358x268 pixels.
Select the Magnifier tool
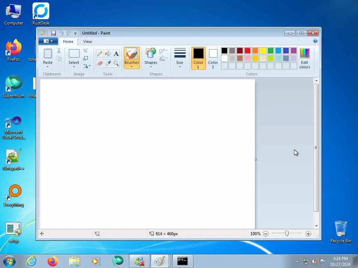click(x=116, y=64)
